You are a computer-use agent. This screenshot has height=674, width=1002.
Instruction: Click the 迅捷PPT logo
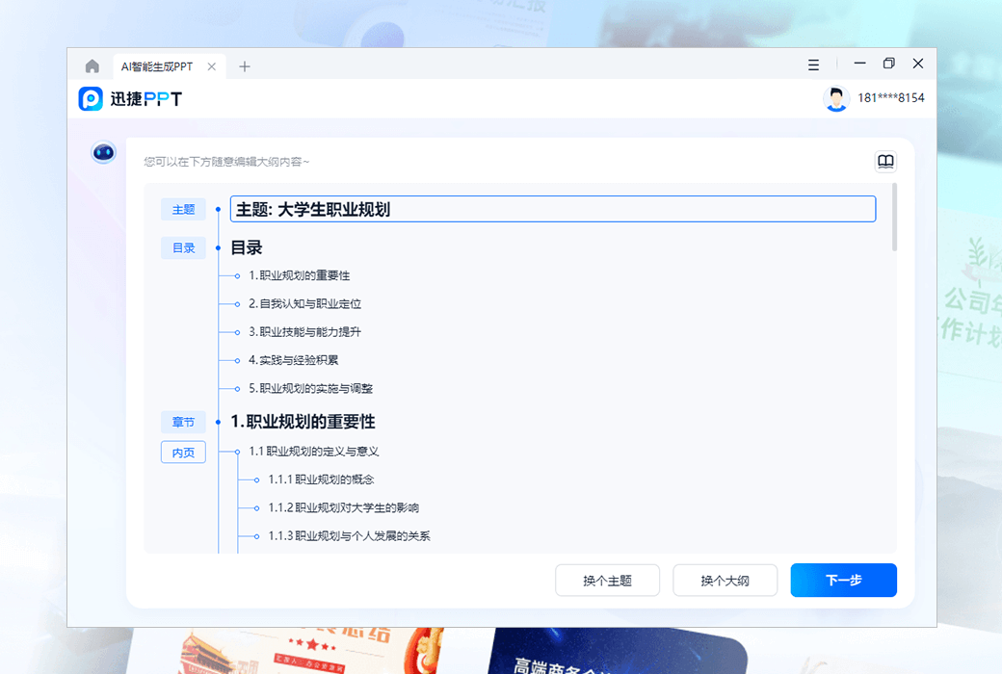pyautogui.click(x=130, y=99)
